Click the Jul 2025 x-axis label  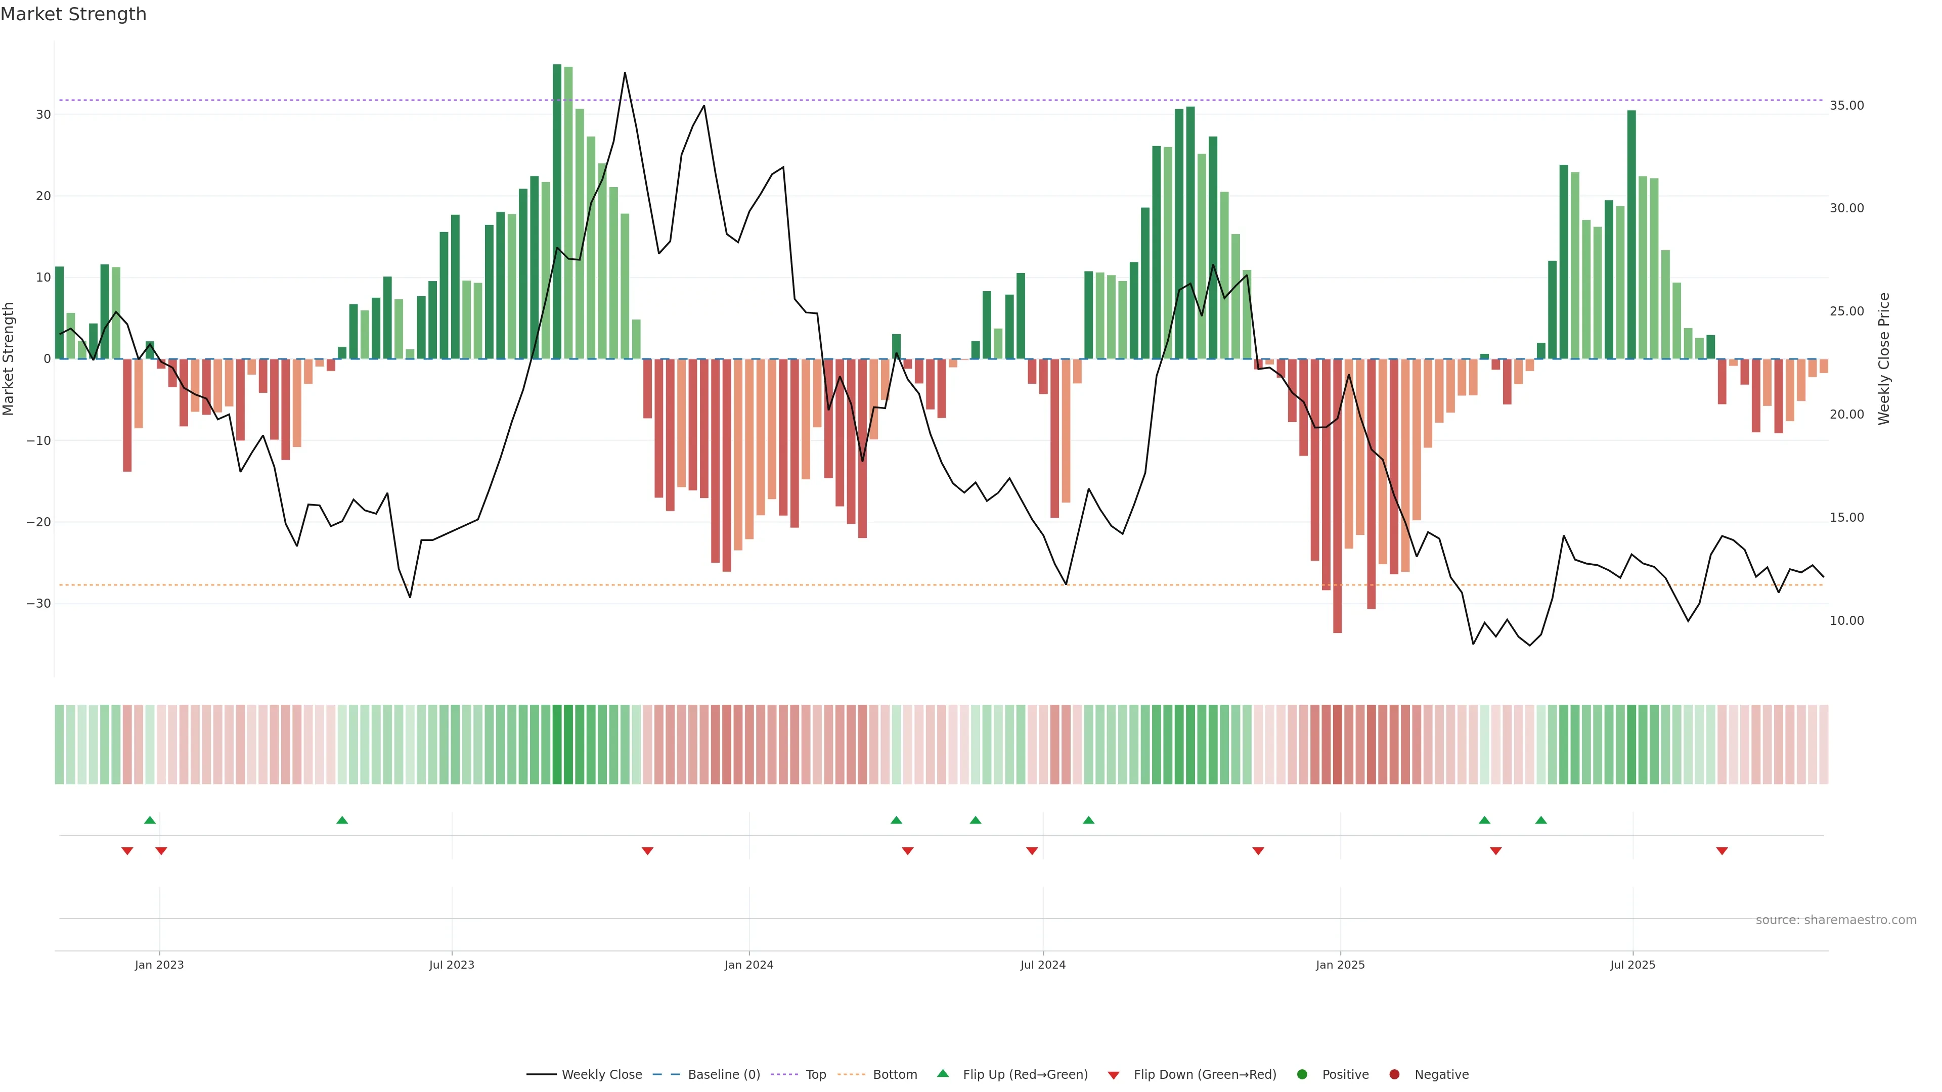coord(1632,965)
